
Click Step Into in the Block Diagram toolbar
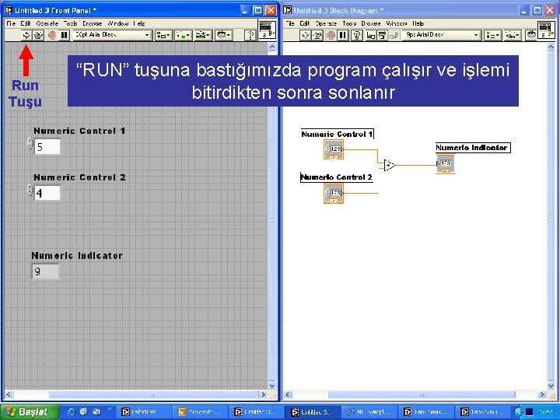(371, 35)
